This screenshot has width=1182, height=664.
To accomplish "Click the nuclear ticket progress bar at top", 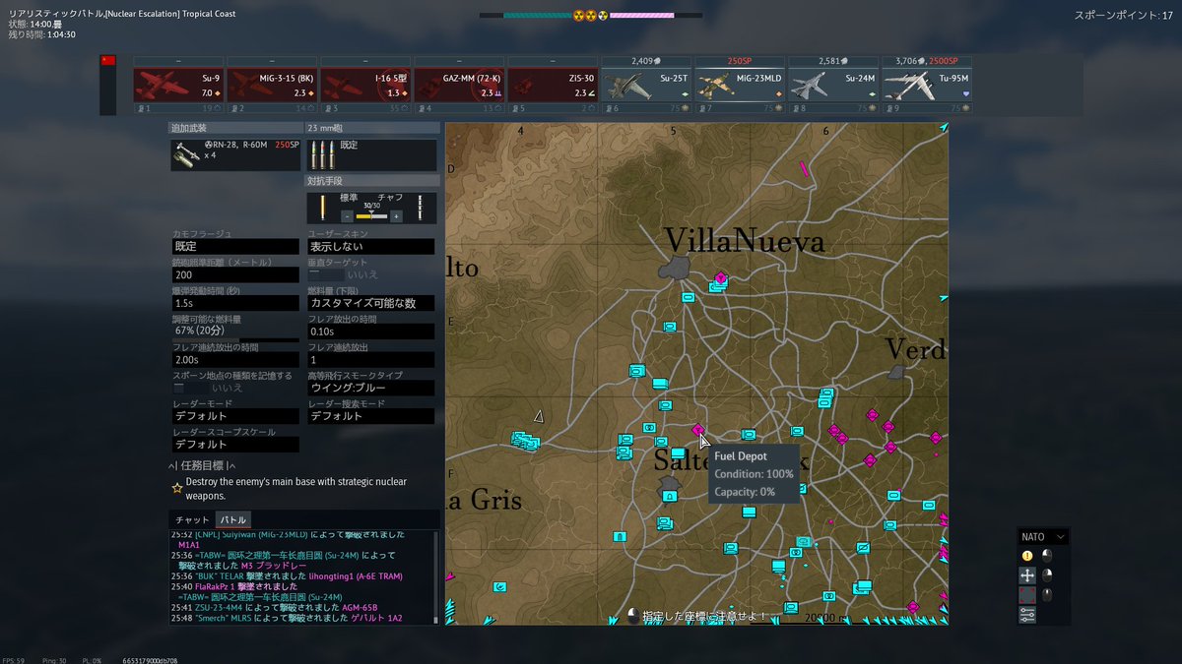I will click(x=591, y=16).
